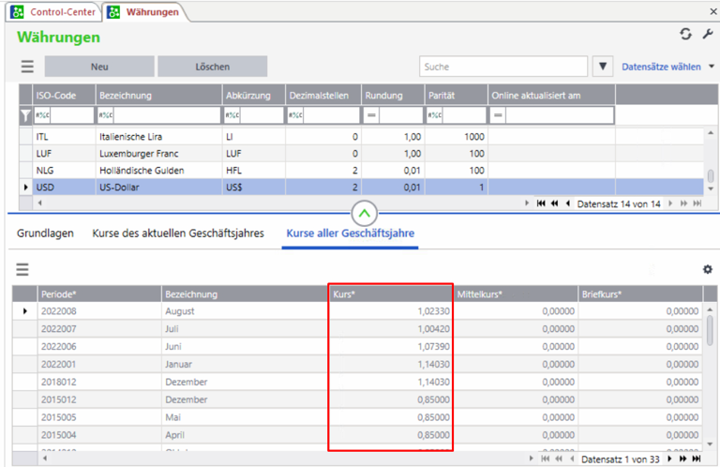
Task: Sort by the Briefkurs* column header
Action: click(x=640, y=294)
